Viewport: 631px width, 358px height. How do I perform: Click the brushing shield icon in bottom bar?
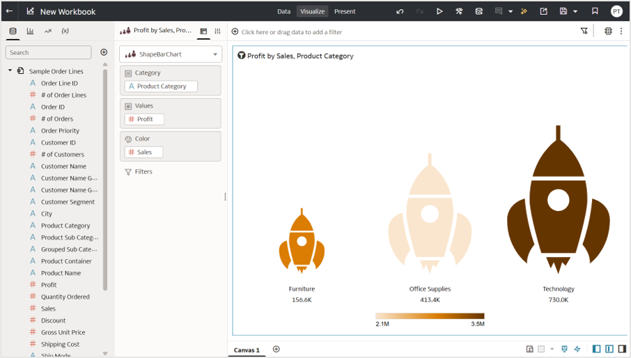click(564, 349)
